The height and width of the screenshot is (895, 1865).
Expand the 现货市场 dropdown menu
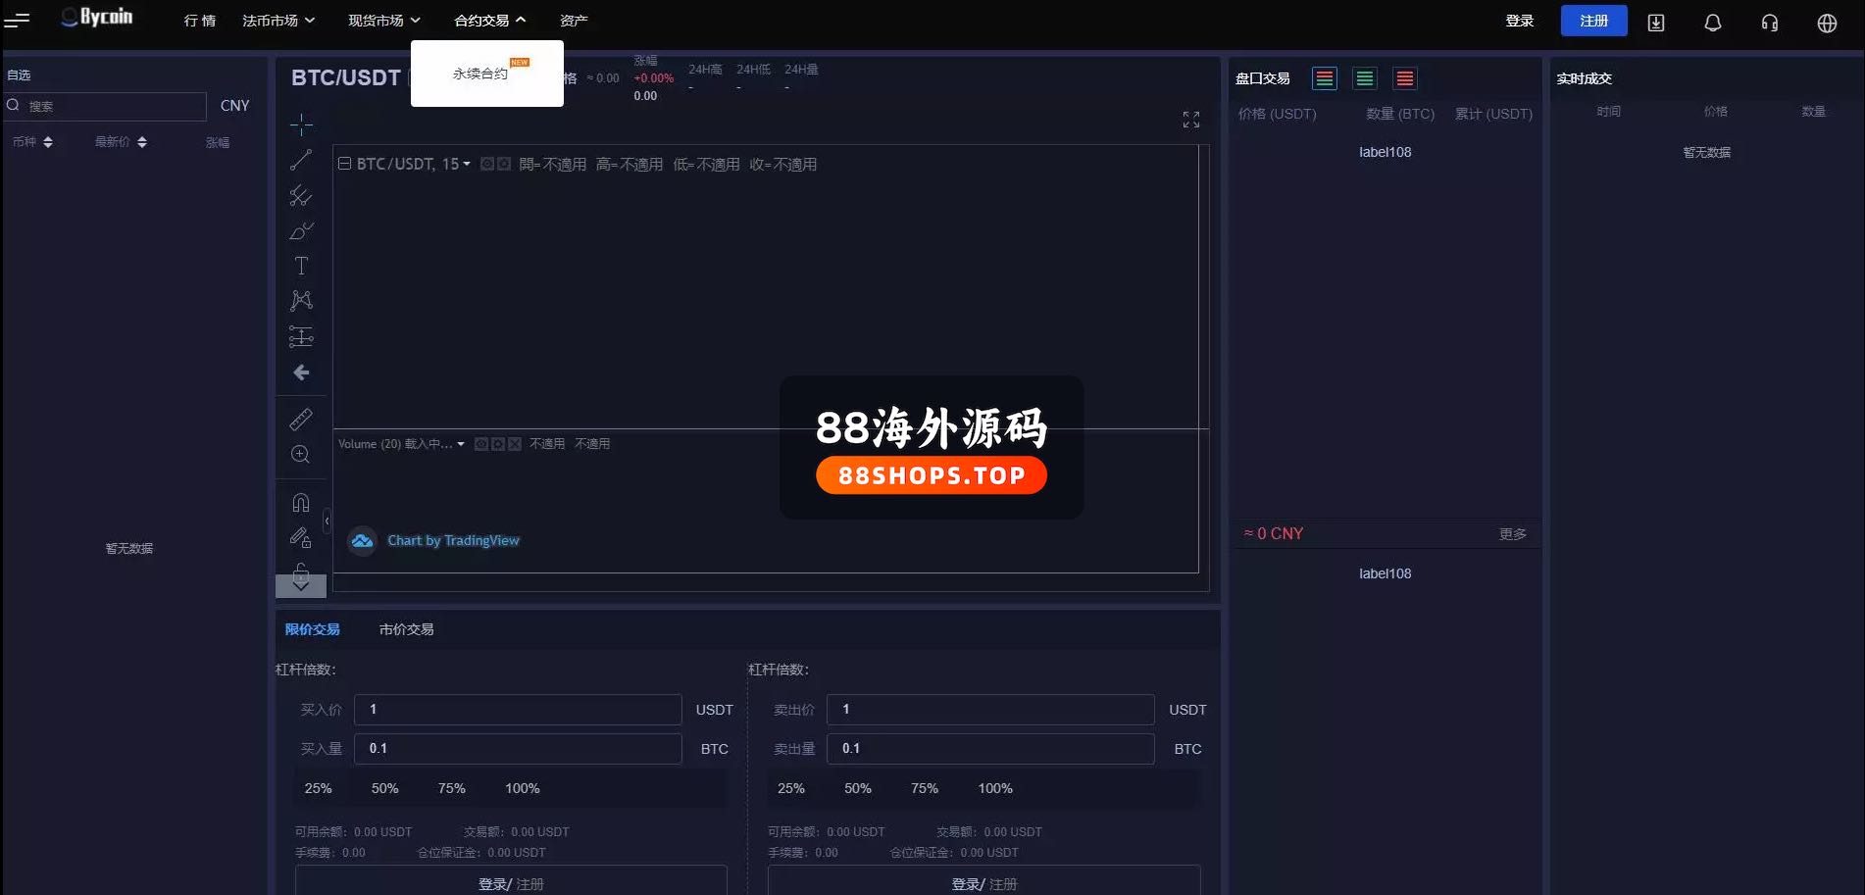384,21
